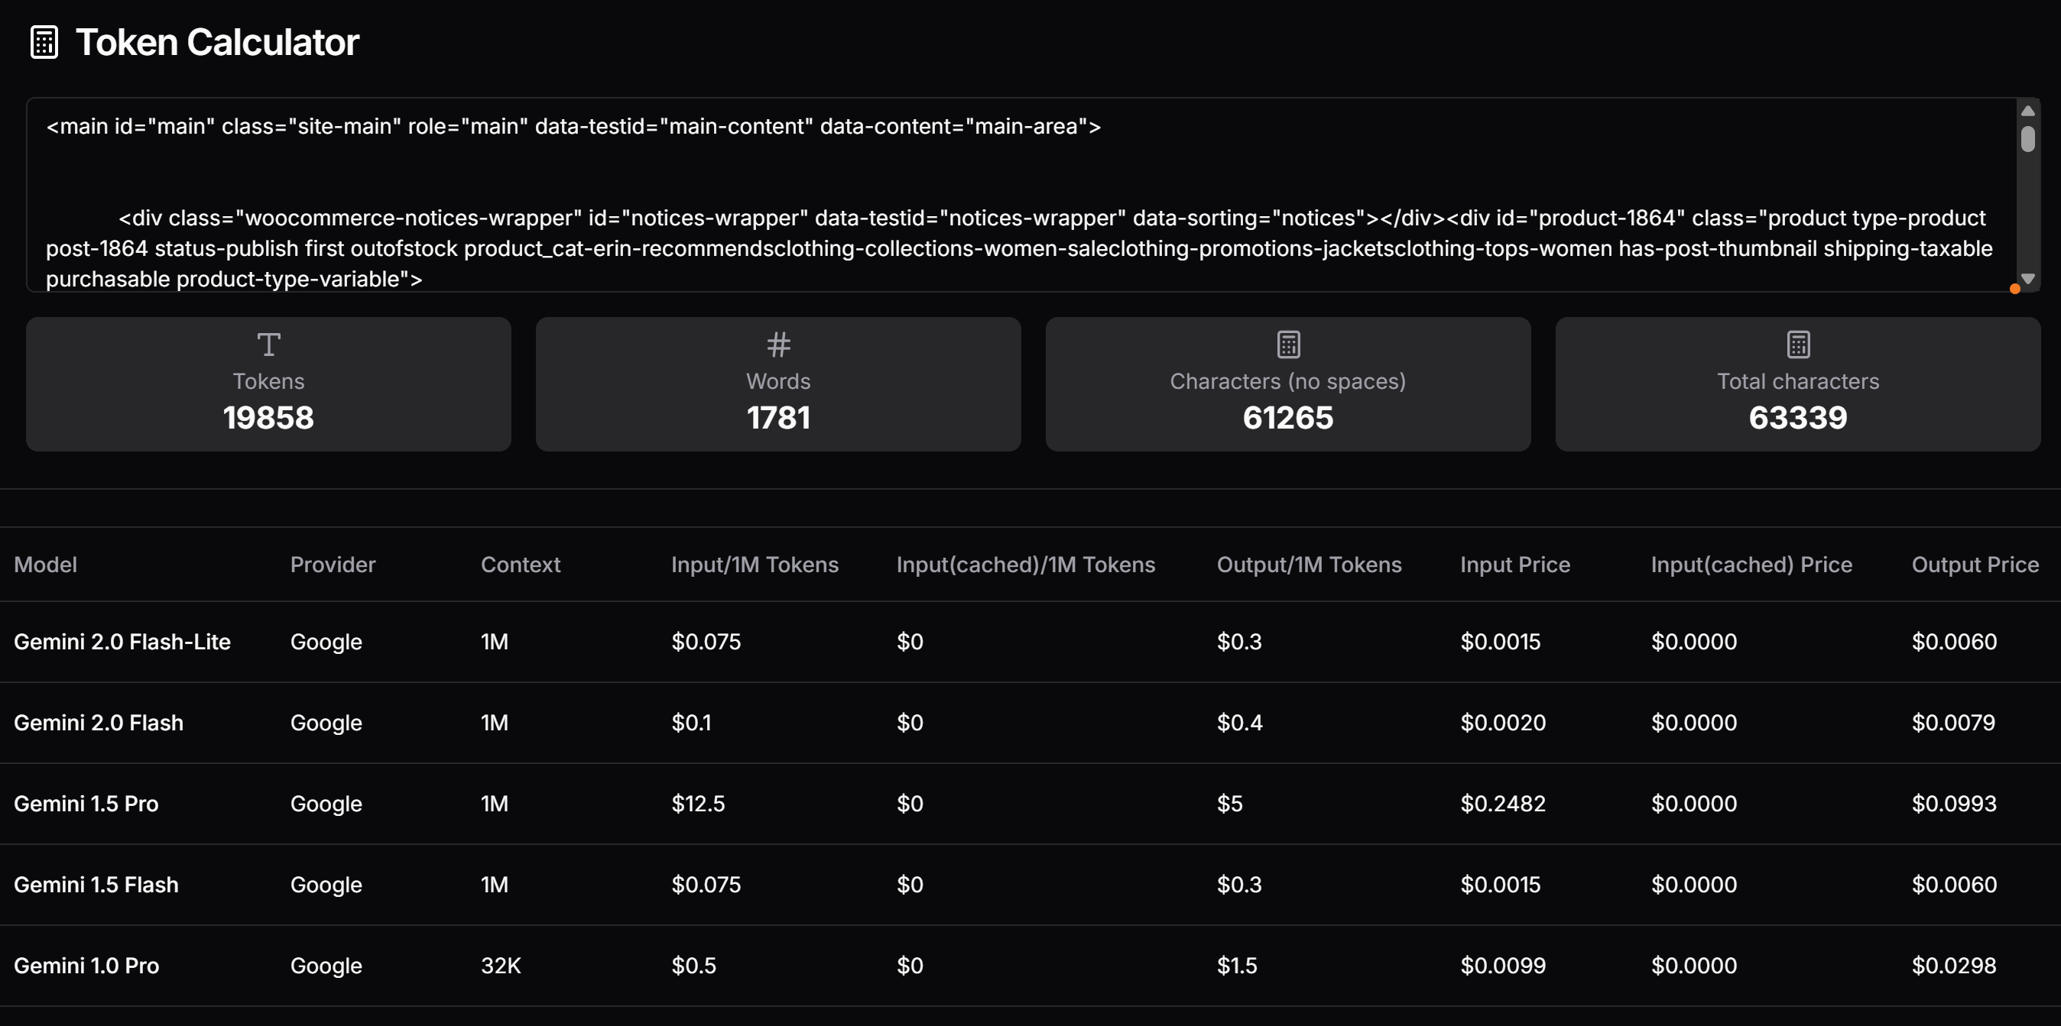This screenshot has width=2061, height=1026.
Task: Click the Token Calculator header icon
Action: click(x=44, y=41)
